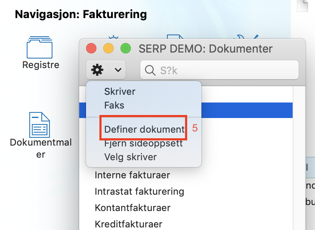The width and height of the screenshot is (315, 230).
Task: Select Velg skriver menu item
Action: (x=130, y=157)
